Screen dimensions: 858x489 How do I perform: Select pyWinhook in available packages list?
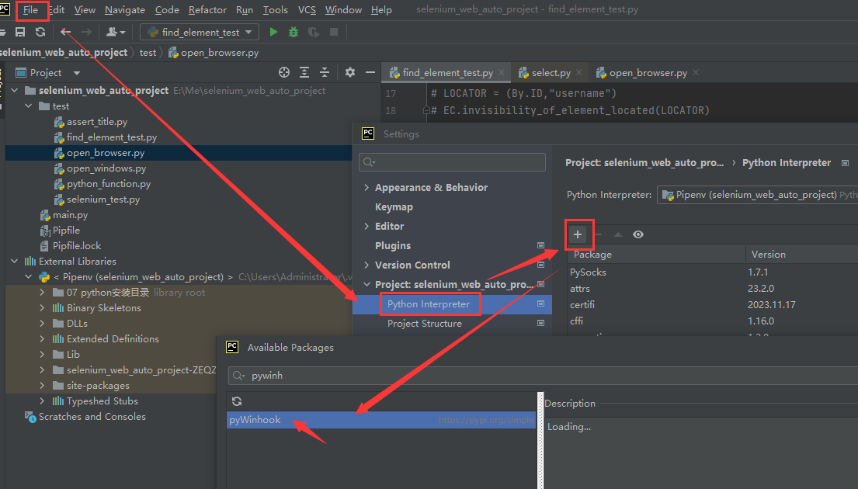255,420
